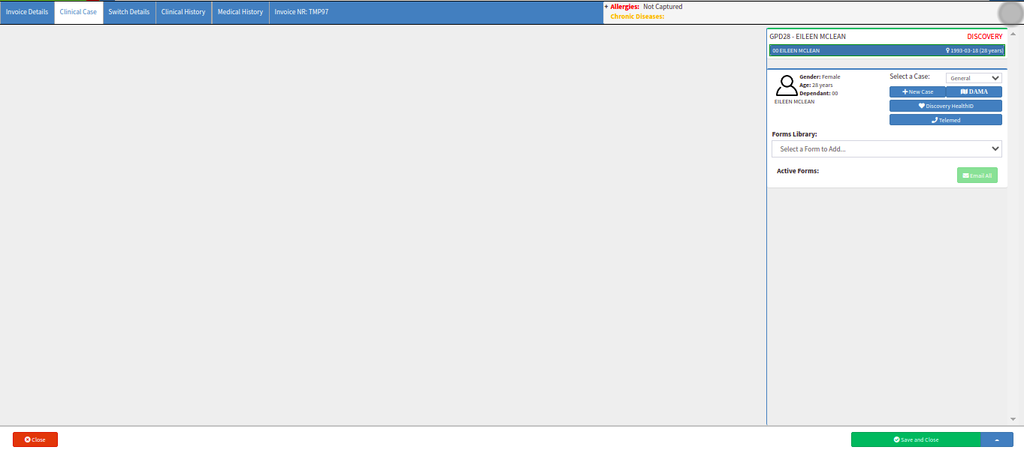Click the scrollbar up arrow
This screenshot has height=450, width=1024.
point(1013,34)
